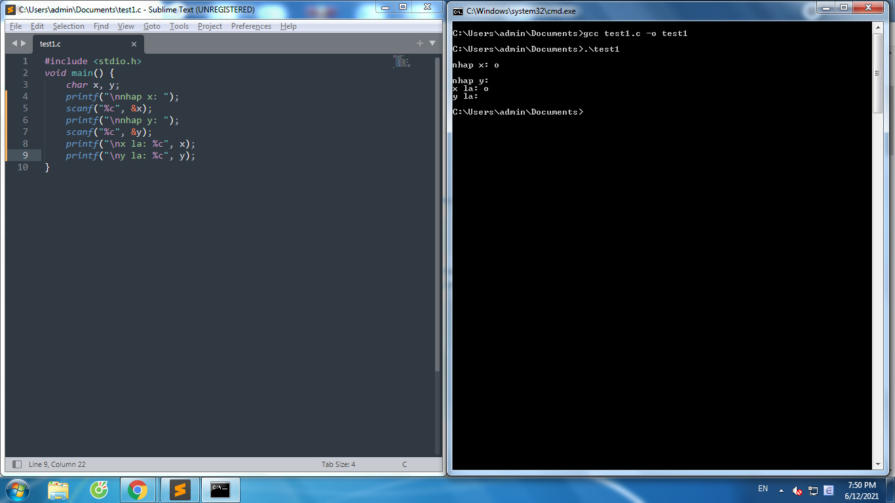Click the char x, y; declaration

(93, 84)
